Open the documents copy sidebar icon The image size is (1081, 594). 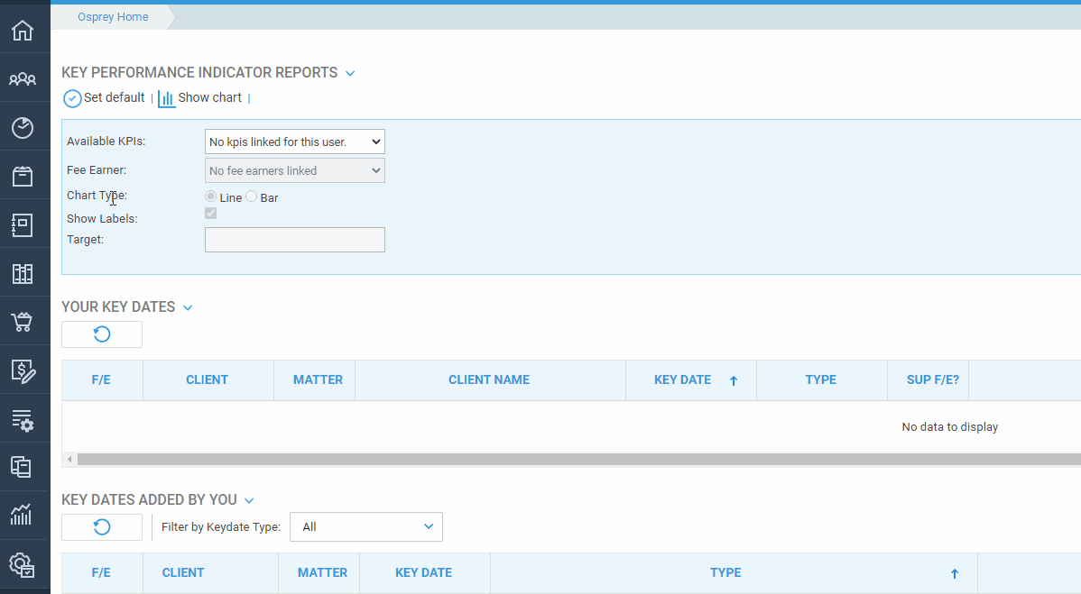(x=23, y=467)
